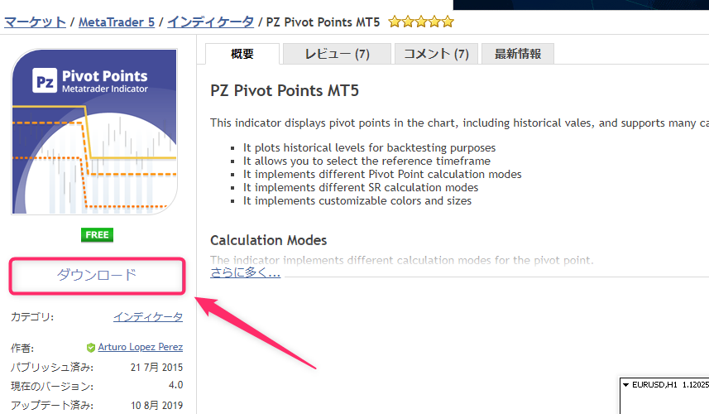Click the PZ Pivot Points MT5 heading

tap(285, 90)
